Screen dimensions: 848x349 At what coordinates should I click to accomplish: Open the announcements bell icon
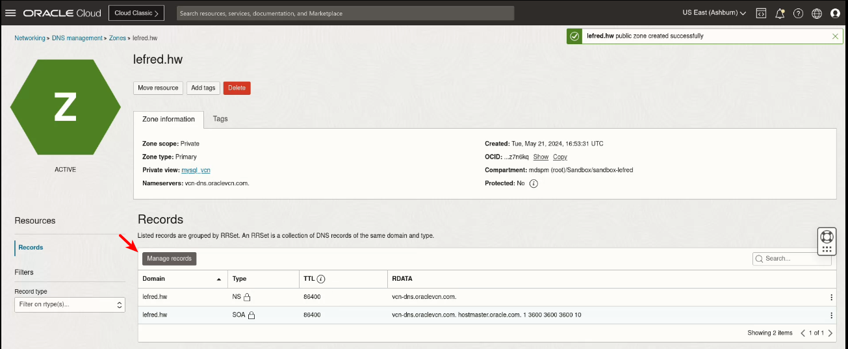point(780,13)
